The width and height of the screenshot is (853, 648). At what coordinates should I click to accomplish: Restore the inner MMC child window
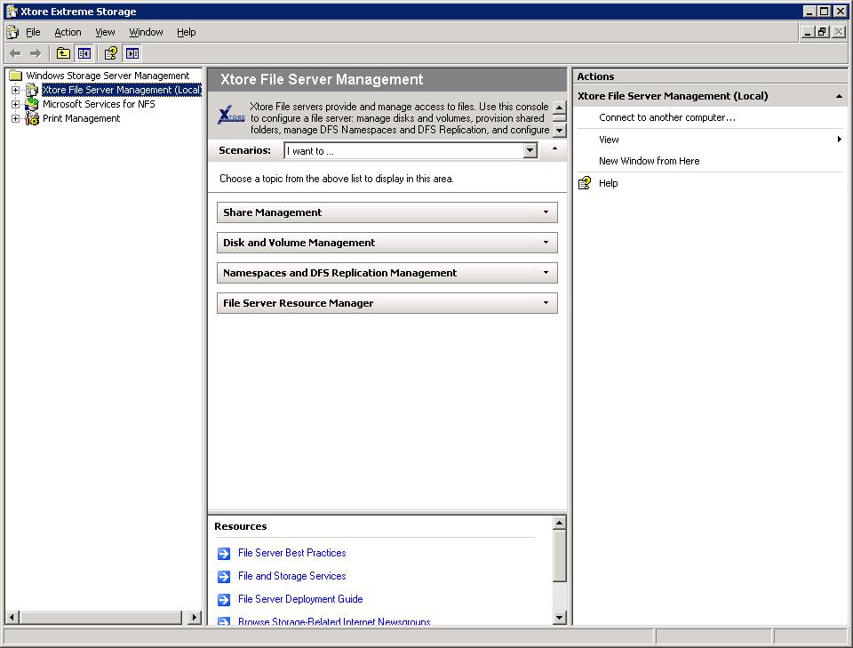tap(823, 32)
